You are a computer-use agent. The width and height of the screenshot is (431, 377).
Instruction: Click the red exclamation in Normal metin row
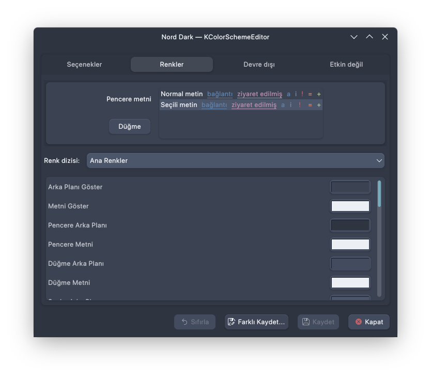tap(302, 94)
